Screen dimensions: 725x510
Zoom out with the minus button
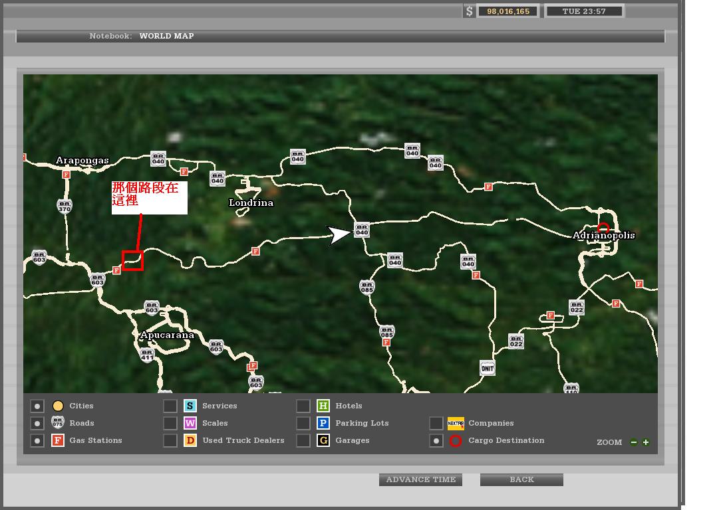pos(634,442)
